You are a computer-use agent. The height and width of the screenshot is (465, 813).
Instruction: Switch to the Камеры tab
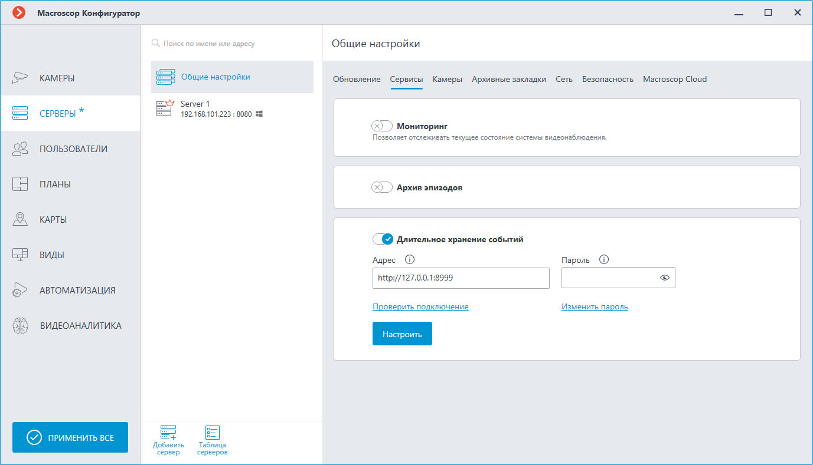[448, 79]
